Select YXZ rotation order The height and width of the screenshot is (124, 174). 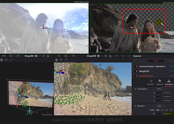(x=167, y=110)
